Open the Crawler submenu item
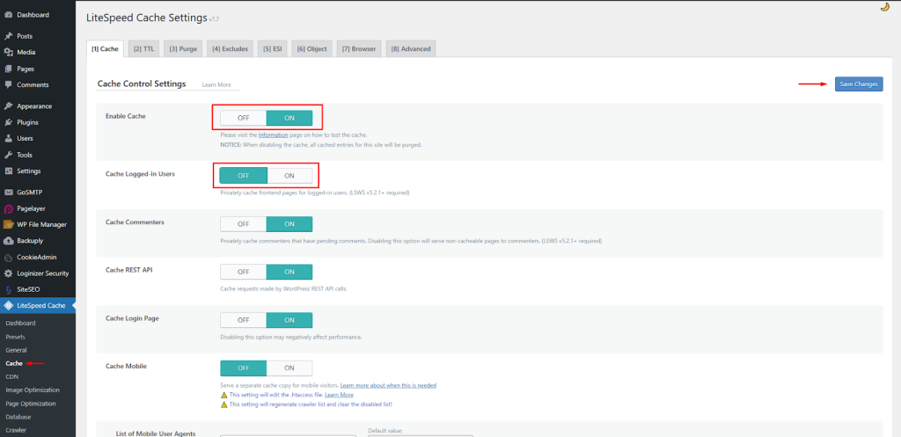The image size is (901, 437). 16,430
